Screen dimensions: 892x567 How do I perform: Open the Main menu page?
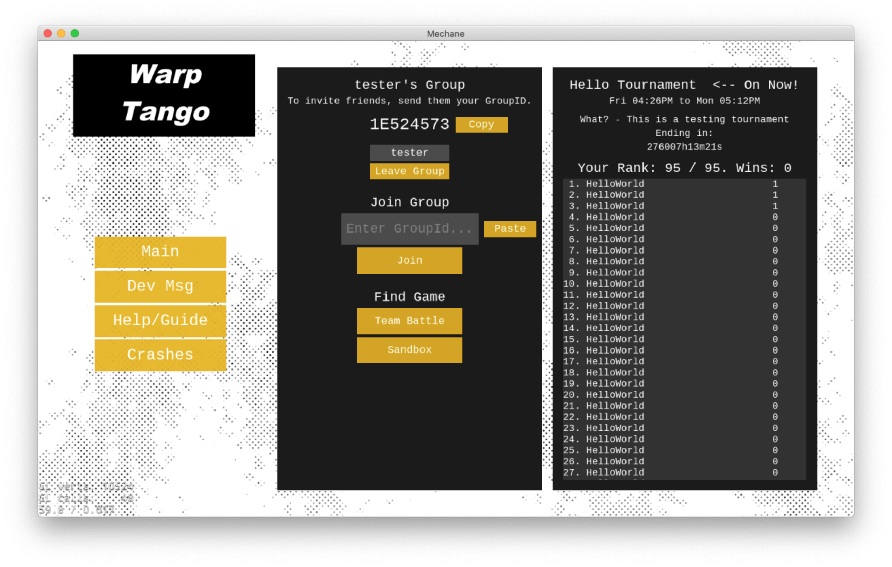tap(160, 252)
